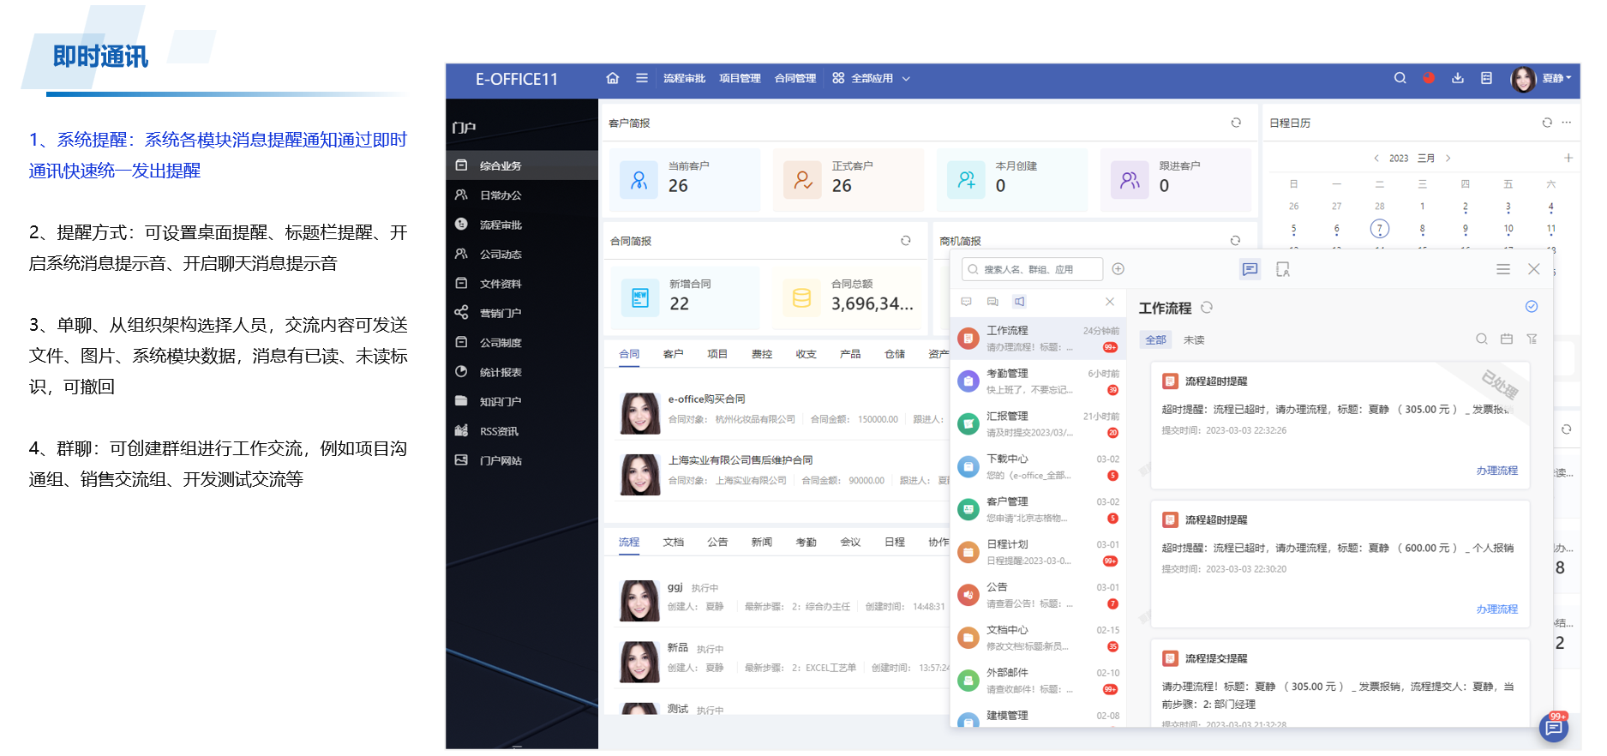Open the 日程计划 conversation
The image size is (1607, 756).
pyautogui.click(x=1038, y=553)
